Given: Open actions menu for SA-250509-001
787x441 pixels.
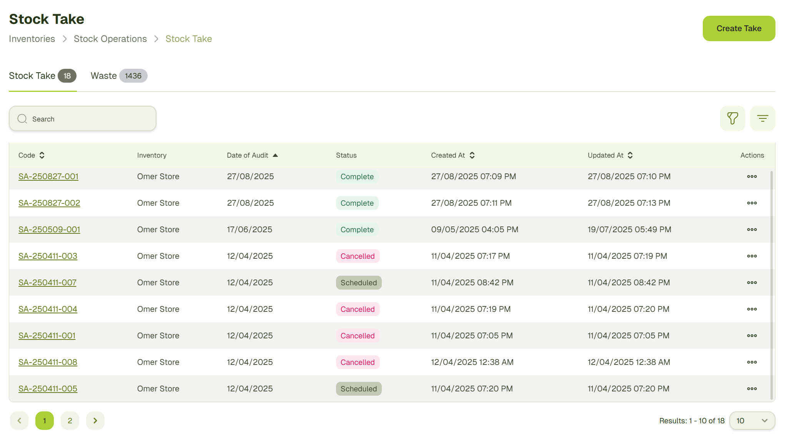Looking at the screenshot, I should 752,230.
